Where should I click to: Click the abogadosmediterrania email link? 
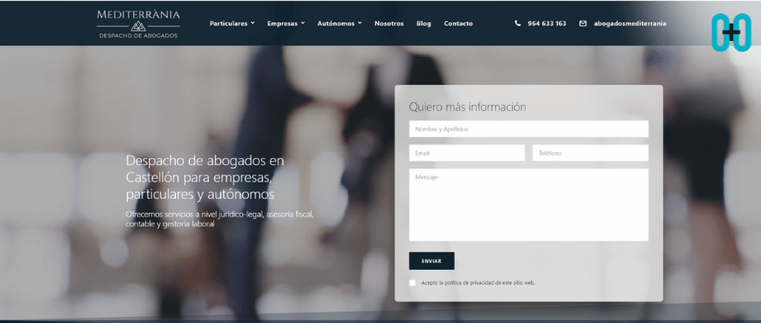tap(630, 24)
